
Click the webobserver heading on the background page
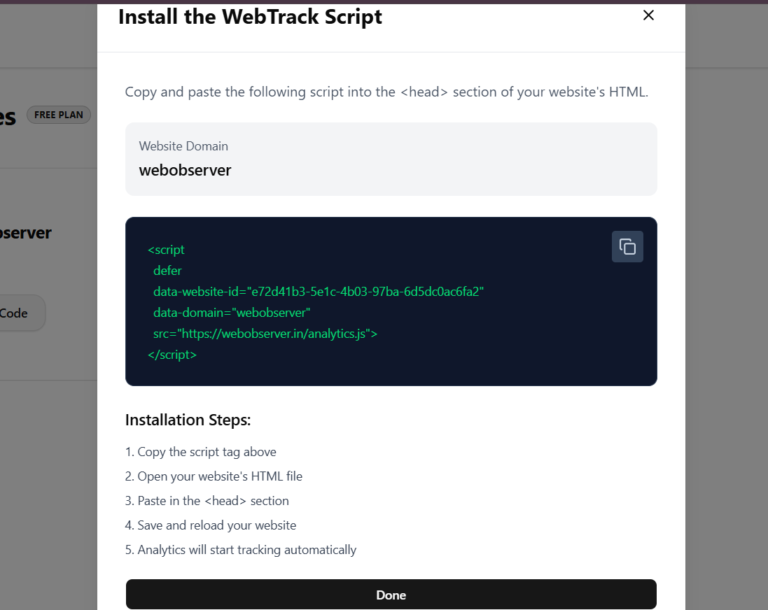(x=26, y=232)
